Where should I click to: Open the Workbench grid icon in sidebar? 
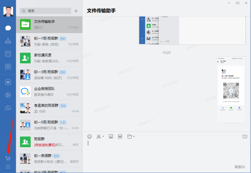point(8,67)
